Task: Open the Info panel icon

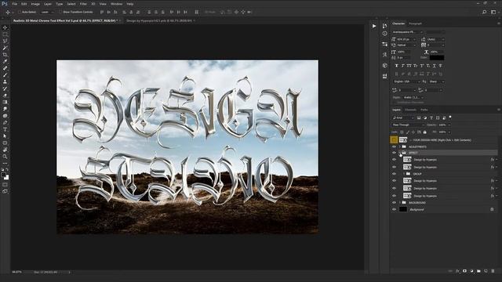Action: tap(384, 33)
